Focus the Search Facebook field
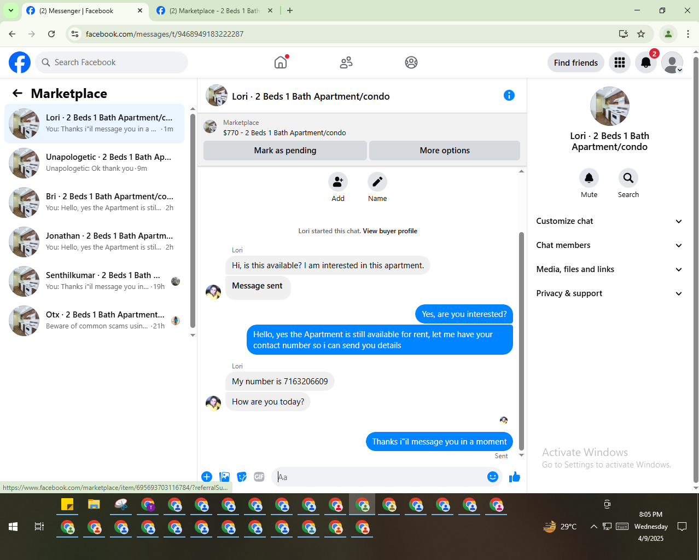Image resolution: width=699 pixels, height=560 pixels. click(112, 62)
